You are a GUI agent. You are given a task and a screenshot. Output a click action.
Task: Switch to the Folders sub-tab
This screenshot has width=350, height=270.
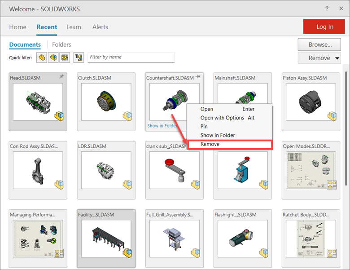(61, 44)
